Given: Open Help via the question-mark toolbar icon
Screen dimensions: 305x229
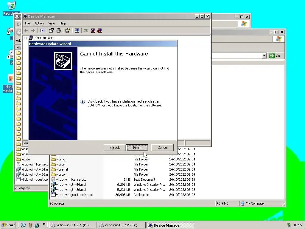Looking at the screenshot, I should pos(68,31).
